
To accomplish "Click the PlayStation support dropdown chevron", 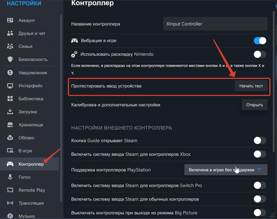I will [260, 169].
